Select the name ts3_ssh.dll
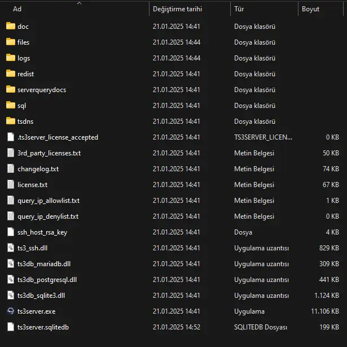Image resolution: width=347 pixels, height=347 pixels. coord(33,248)
